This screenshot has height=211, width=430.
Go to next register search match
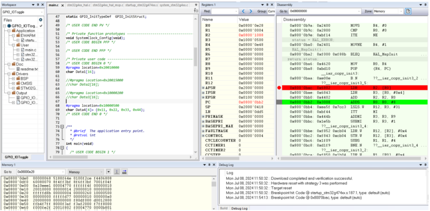click(x=251, y=11)
